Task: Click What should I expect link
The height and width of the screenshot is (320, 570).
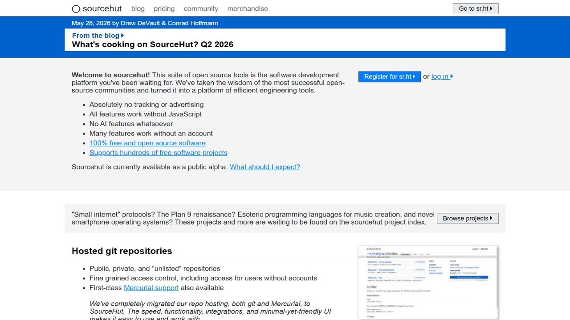Action: coord(265,167)
